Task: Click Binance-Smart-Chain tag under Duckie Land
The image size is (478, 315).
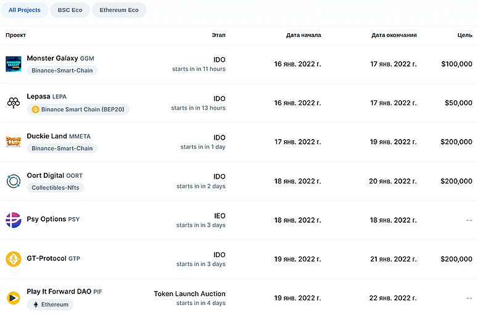Action: pos(62,148)
